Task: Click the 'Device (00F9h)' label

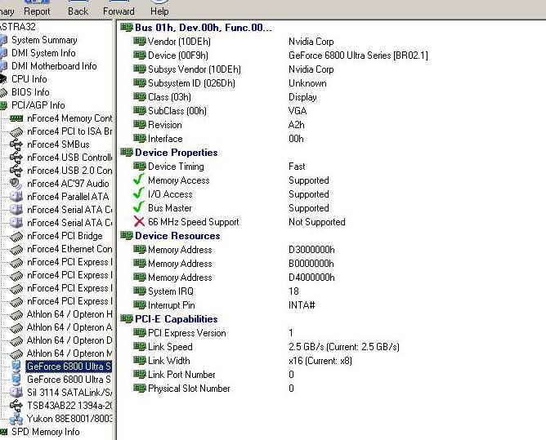Action: point(178,56)
